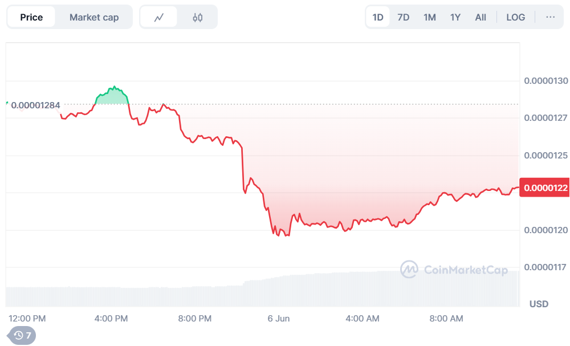This screenshot has width=570, height=346.
Task: Click the opening price label 0.00001284
Action: 35,105
